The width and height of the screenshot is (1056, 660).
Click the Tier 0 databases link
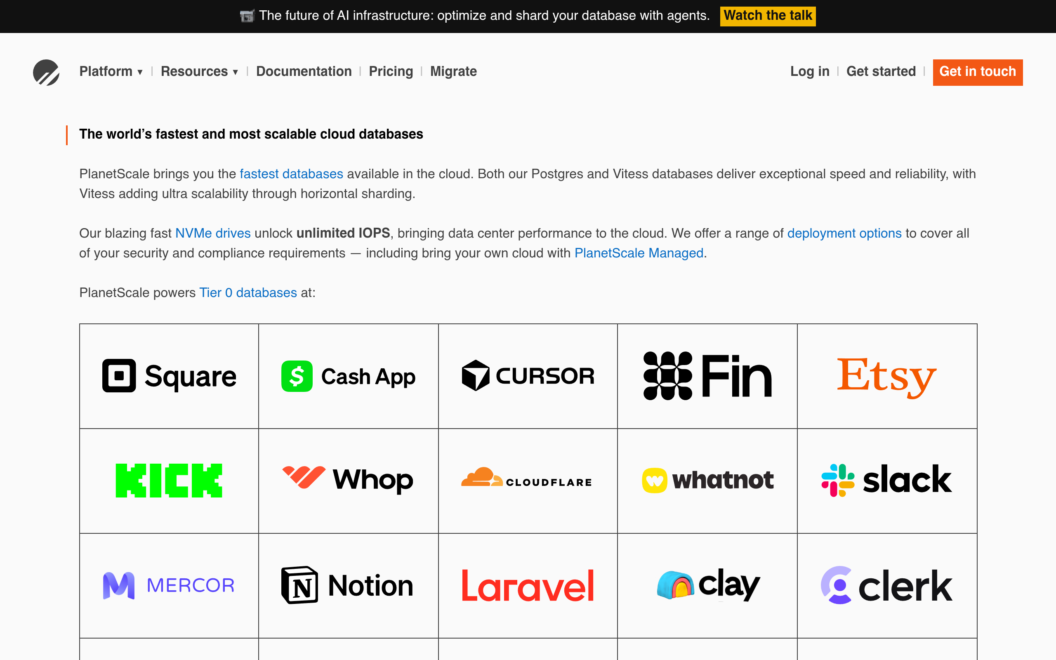[248, 293]
